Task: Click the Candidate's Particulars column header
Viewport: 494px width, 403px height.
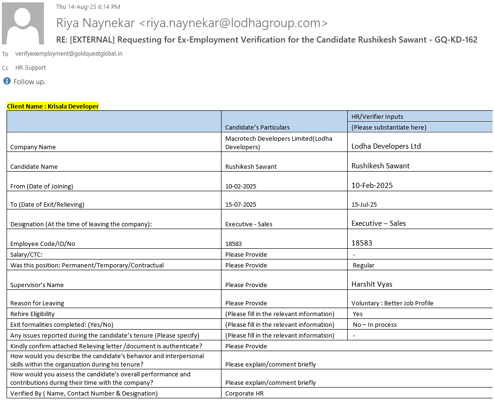Action: pyautogui.click(x=257, y=127)
